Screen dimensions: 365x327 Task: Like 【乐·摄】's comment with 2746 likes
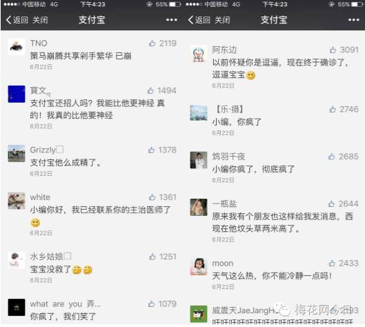pyautogui.click(x=333, y=109)
